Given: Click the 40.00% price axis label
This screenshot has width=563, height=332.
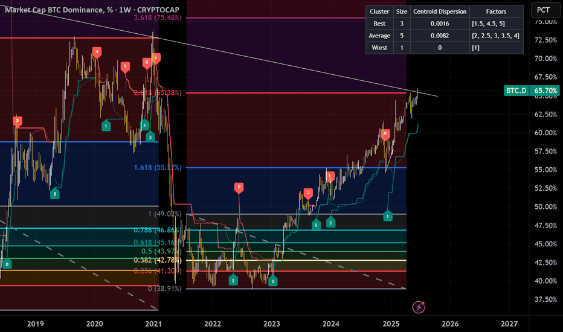Looking at the screenshot, I should point(545,281).
